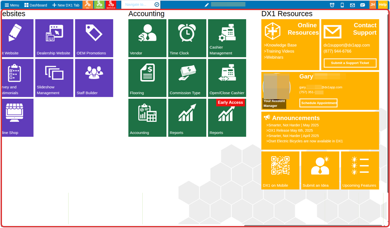Image resolution: width=390 pixels, height=228 pixels.
Task: Open the Staff Builder tile
Action: click(x=94, y=78)
